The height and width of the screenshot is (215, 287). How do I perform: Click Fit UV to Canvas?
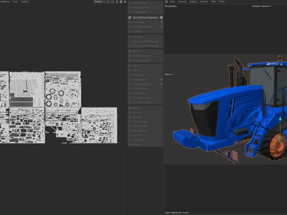pyautogui.click(x=145, y=56)
